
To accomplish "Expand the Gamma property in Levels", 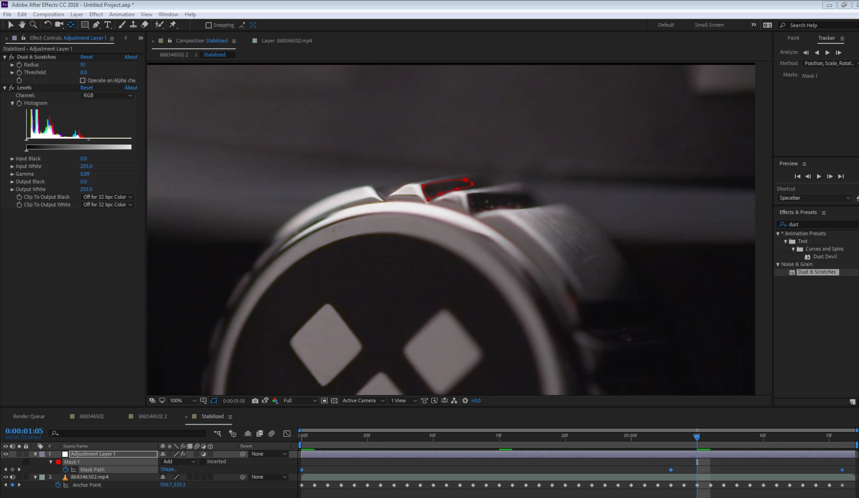I will tap(12, 174).
